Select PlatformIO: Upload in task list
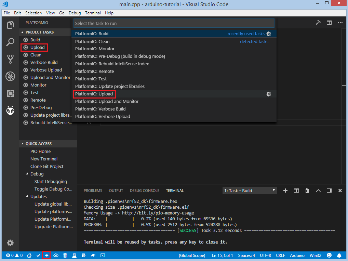The width and height of the screenshot is (348, 261). click(x=174, y=94)
